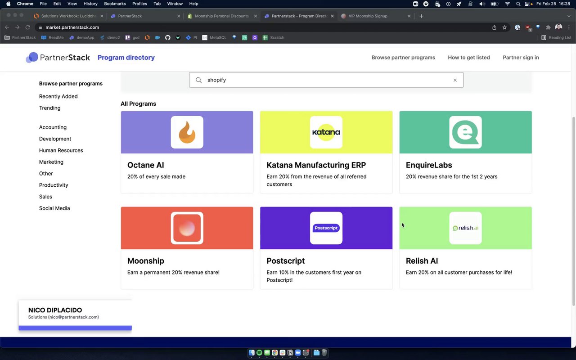Filter by the Marketing category
This screenshot has height=360, width=576.
coord(51,162)
